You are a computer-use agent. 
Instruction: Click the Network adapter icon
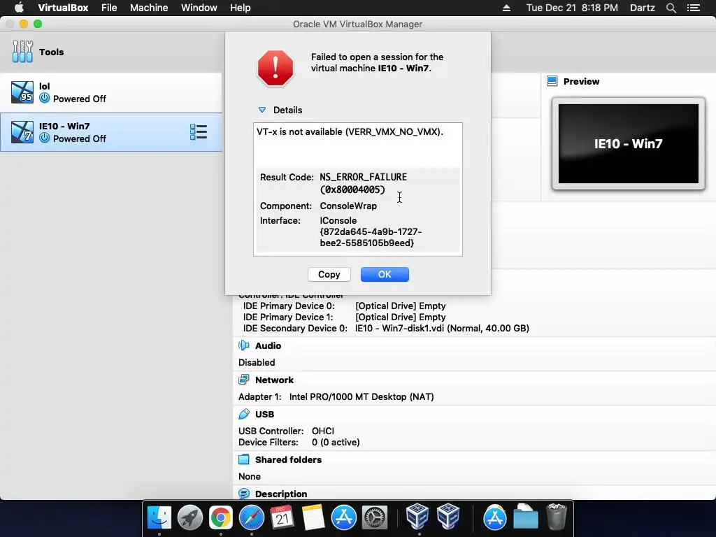point(244,380)
